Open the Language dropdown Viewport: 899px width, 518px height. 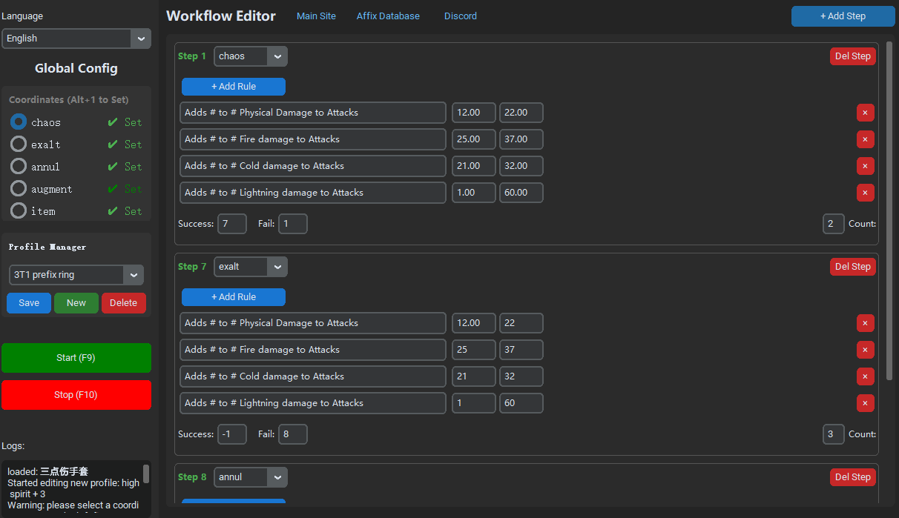[x=76, y=39]
